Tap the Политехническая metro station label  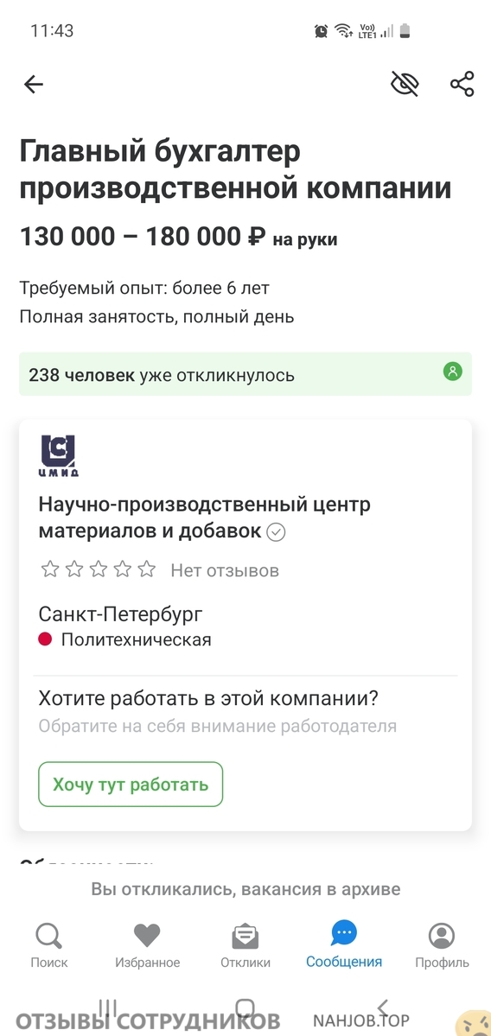click(136, 639)
